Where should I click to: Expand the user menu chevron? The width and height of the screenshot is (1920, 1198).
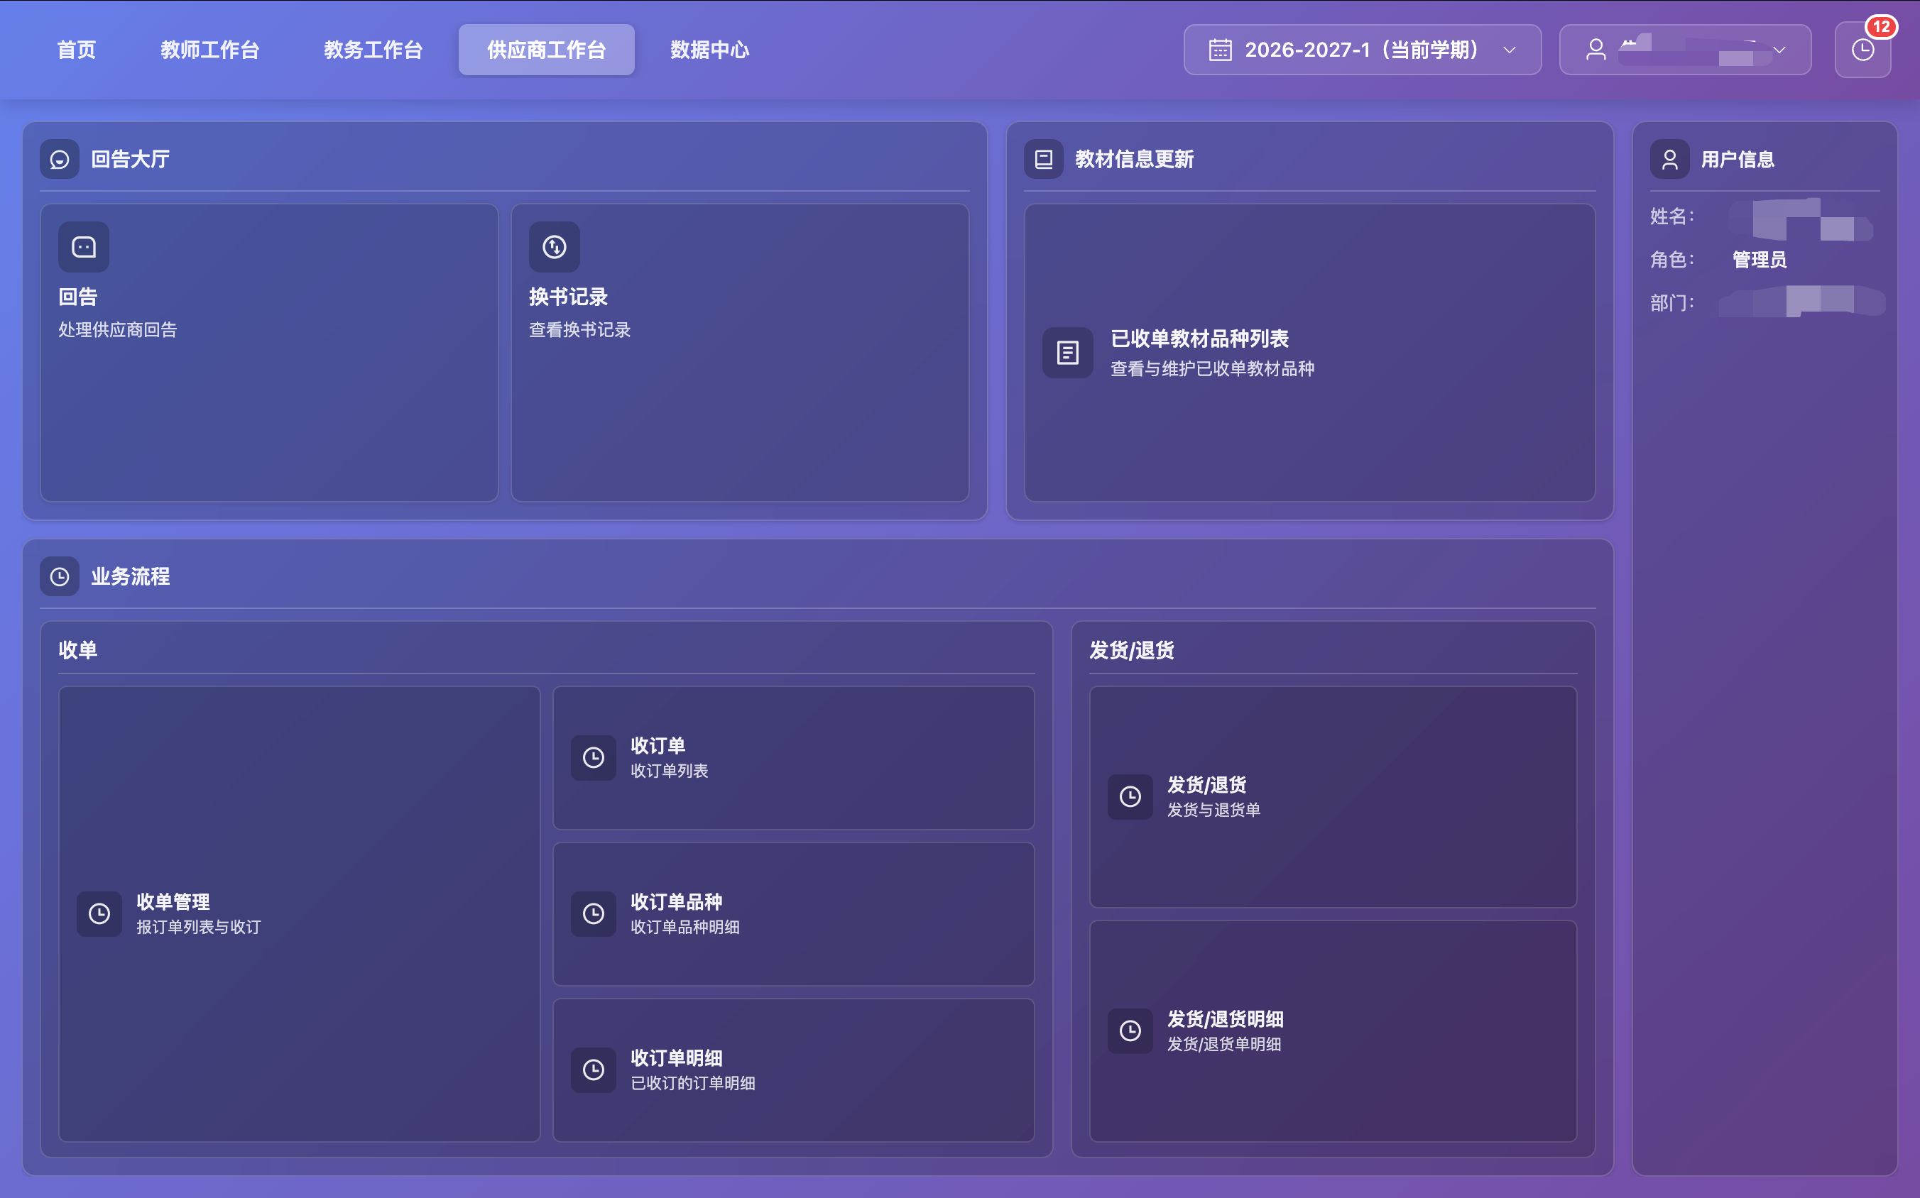[x=1779, y=50]
